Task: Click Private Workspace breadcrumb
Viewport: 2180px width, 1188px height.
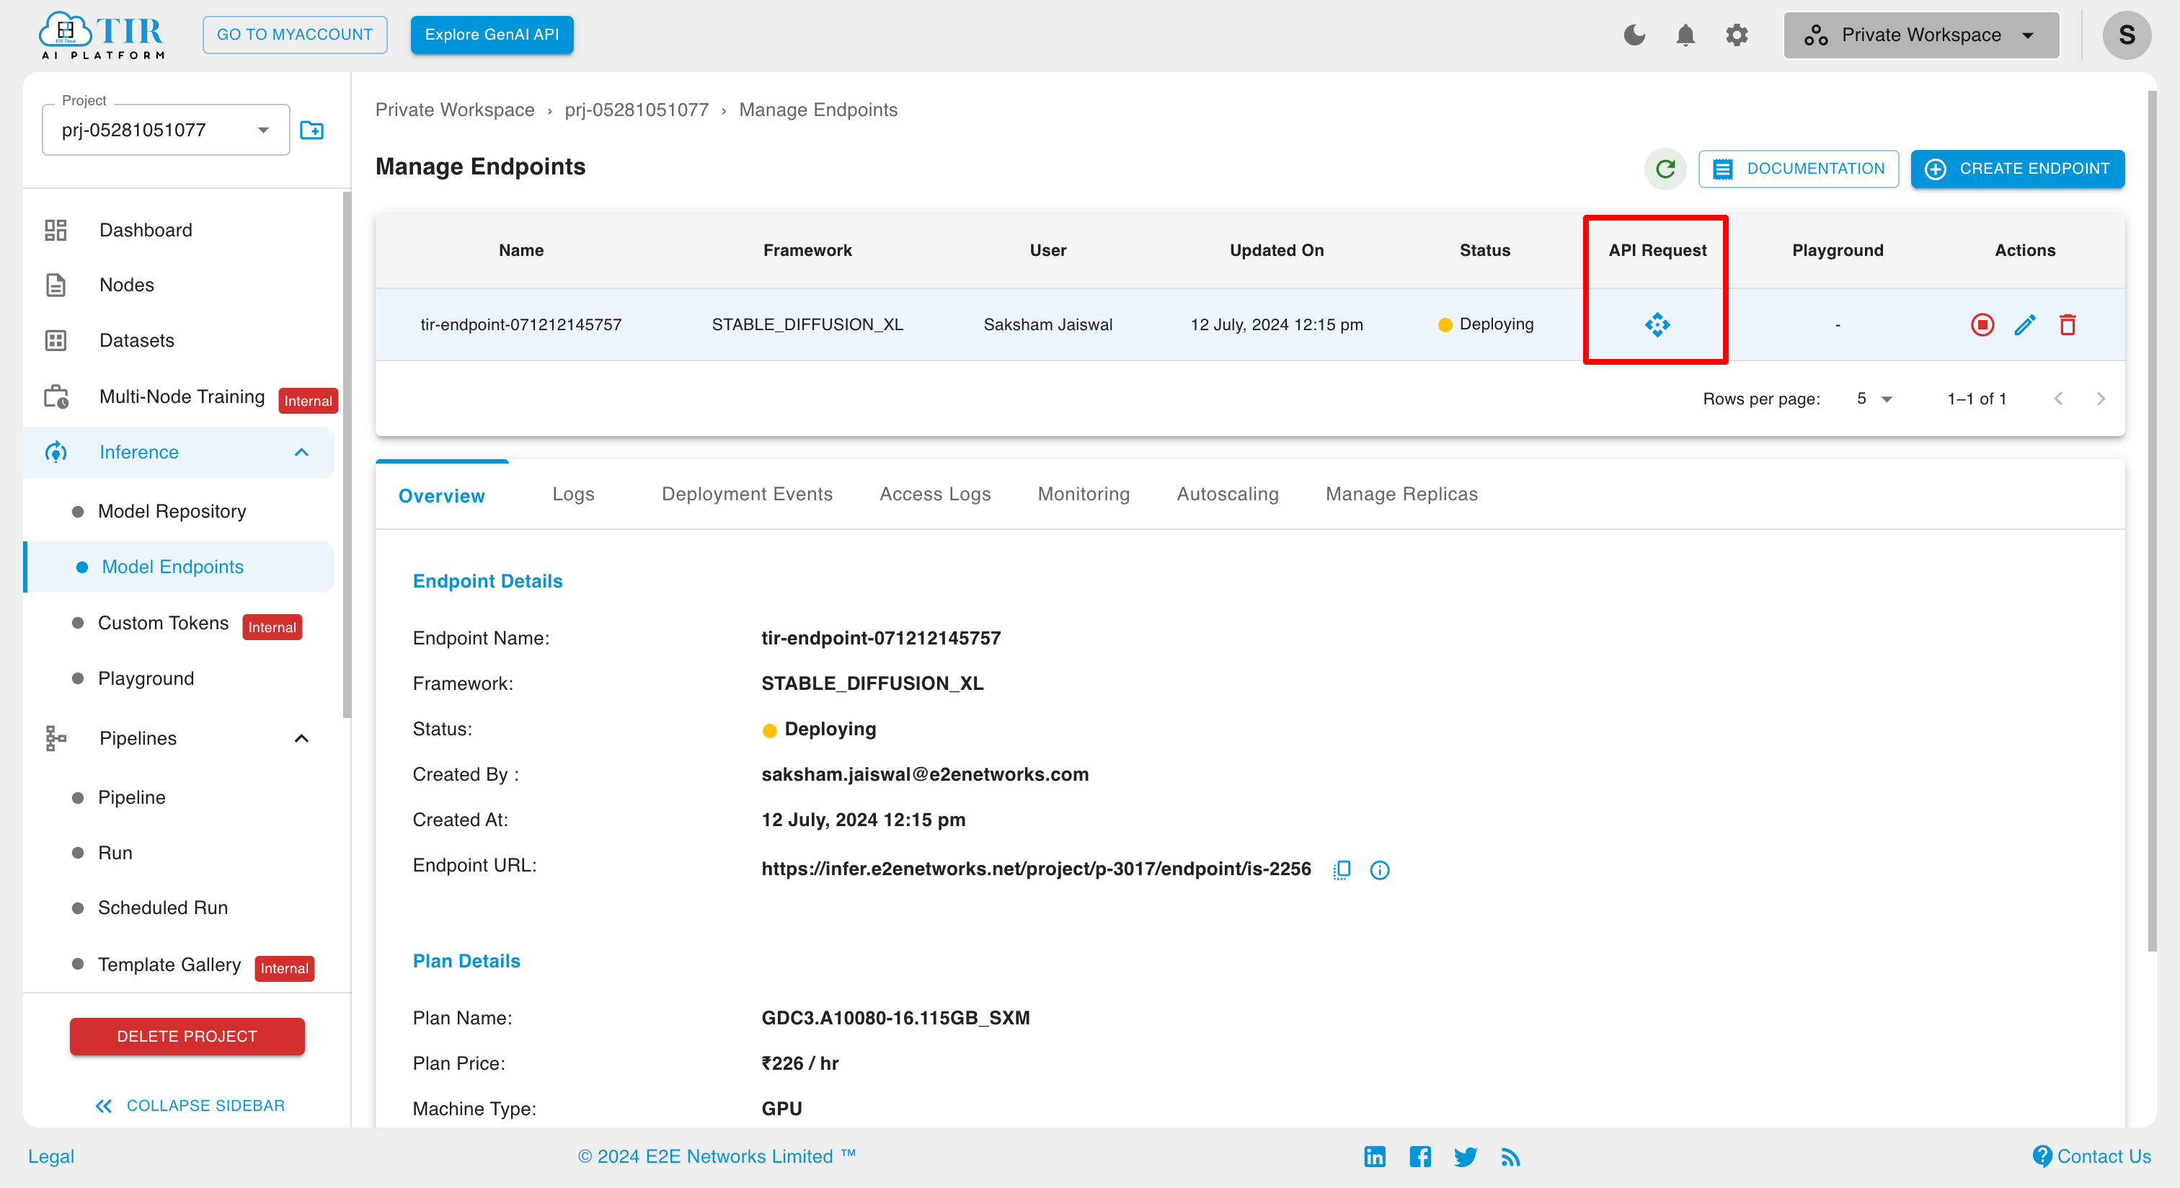Action: (x=454, y=110)
